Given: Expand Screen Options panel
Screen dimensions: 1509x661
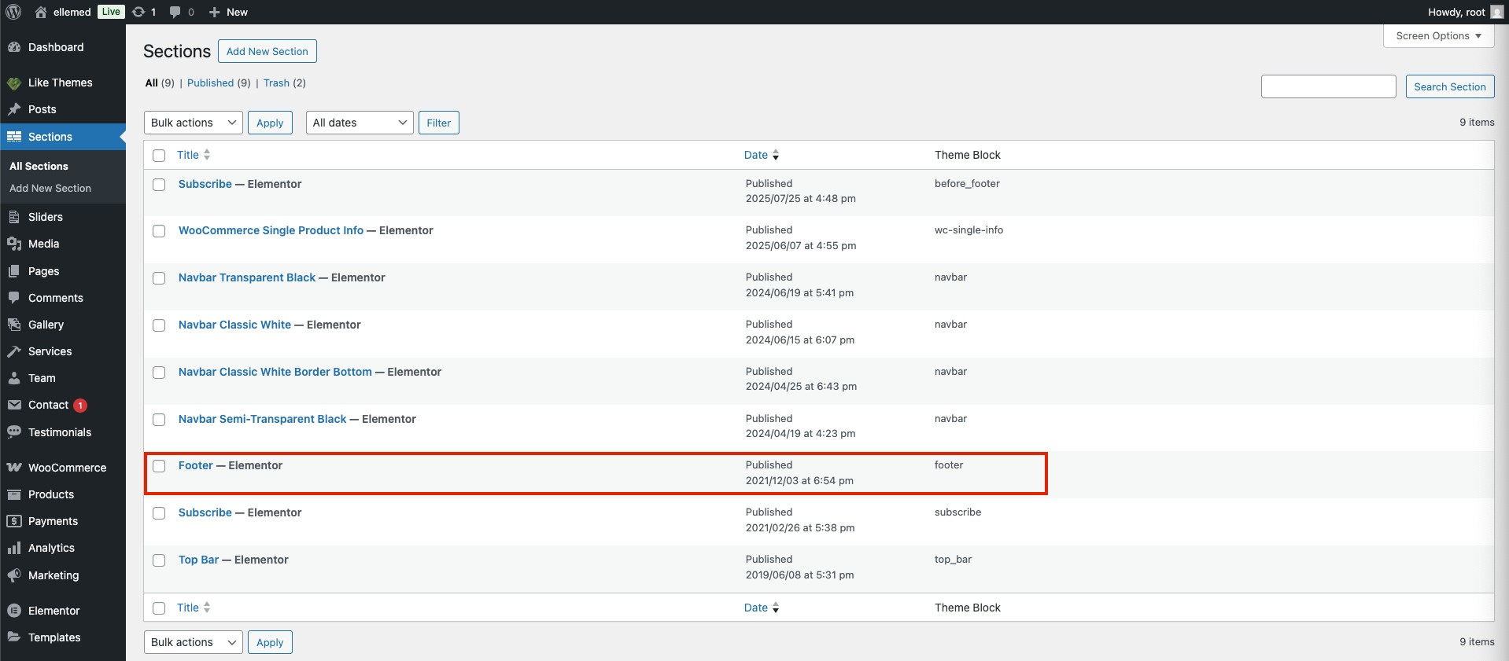Looking at the screenshot, I should [1437, 36].
